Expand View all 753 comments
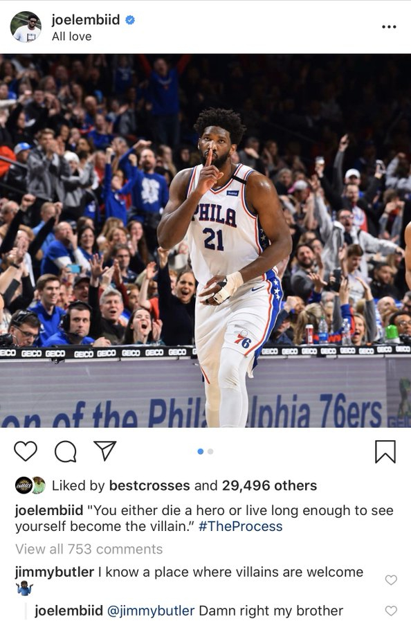The width and height of the screenshot is (411, 623). (x=89, y=549)
